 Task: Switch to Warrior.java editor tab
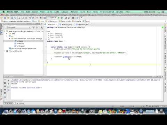pyautogui.click(x=66, y=25)
